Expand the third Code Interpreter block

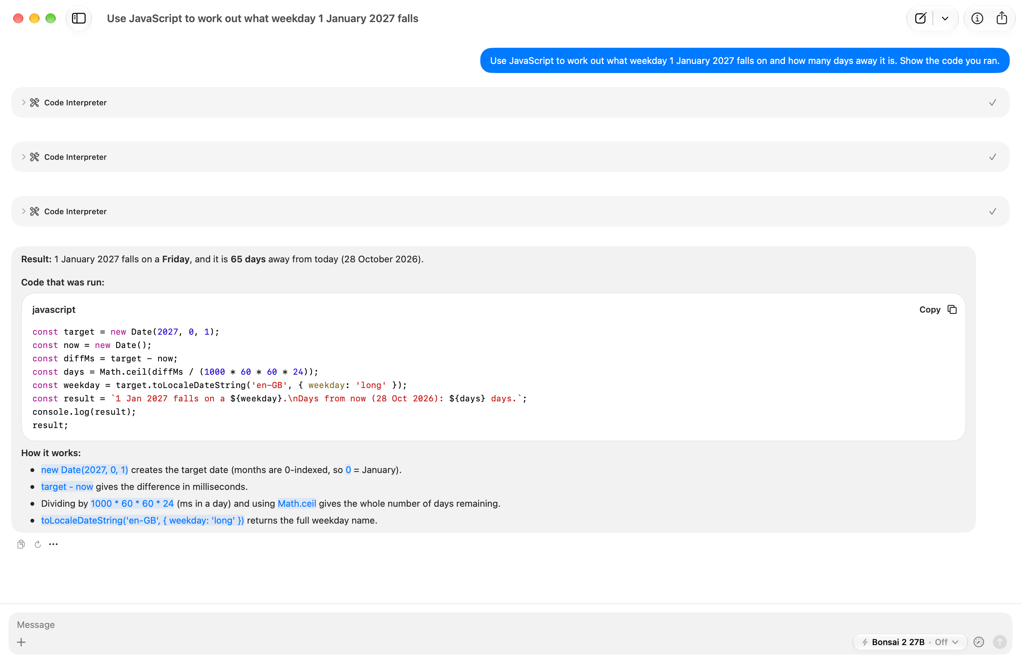510,211
